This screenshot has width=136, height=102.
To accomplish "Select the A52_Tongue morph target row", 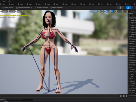I will (x=132, y=37).
